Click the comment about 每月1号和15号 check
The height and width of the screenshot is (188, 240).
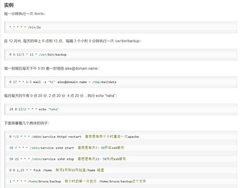click(x=80, y=170)
